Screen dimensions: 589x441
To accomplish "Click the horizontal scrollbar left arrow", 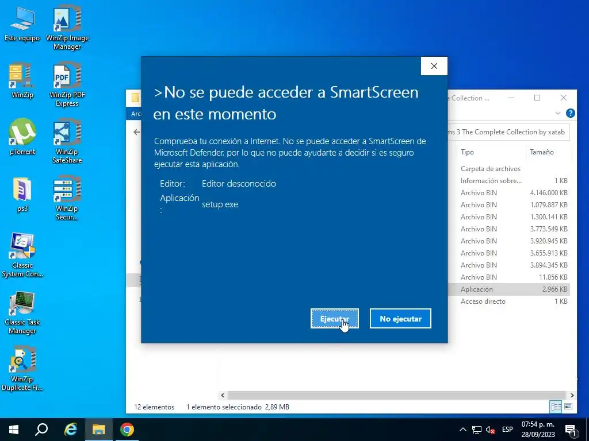I will [223, 395].
